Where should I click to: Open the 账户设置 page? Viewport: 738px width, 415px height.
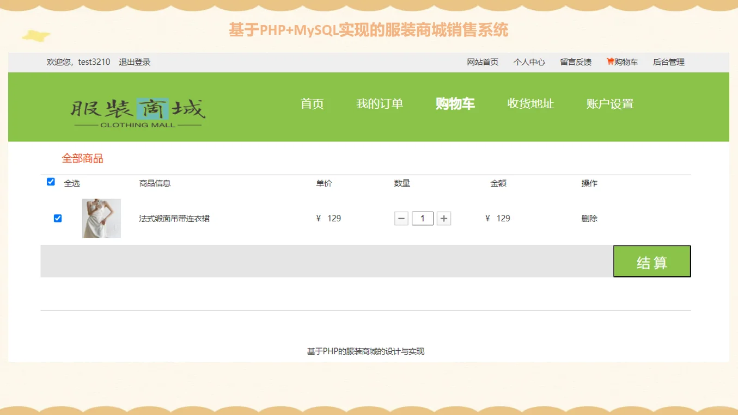pyautogui.click(x=609, y=103)
